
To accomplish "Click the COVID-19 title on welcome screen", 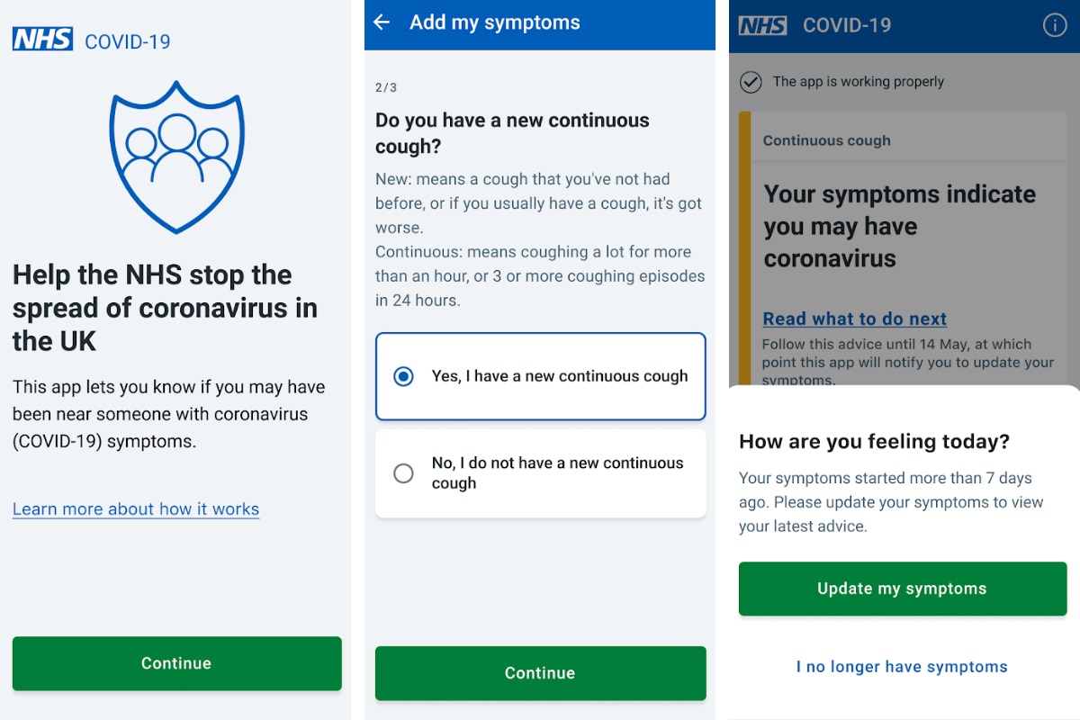I will pos(127,41).
